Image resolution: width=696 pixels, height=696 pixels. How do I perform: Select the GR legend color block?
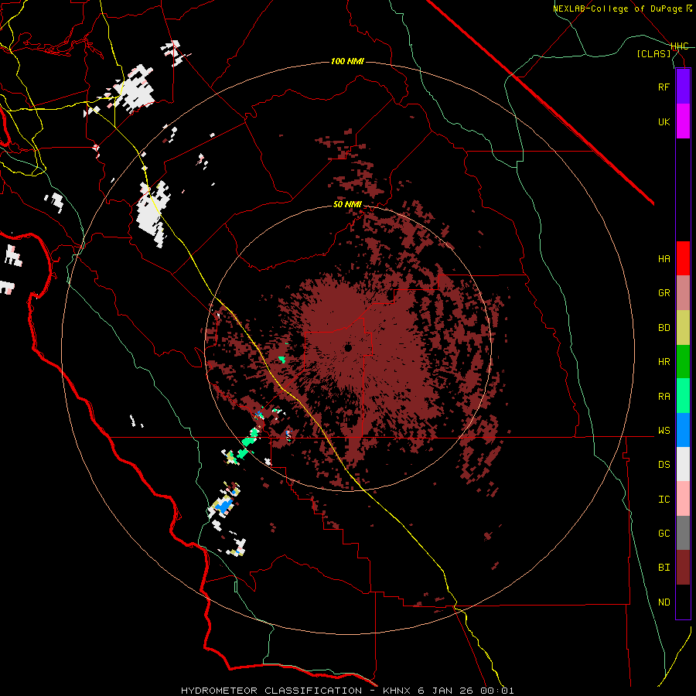coord(683,293)
